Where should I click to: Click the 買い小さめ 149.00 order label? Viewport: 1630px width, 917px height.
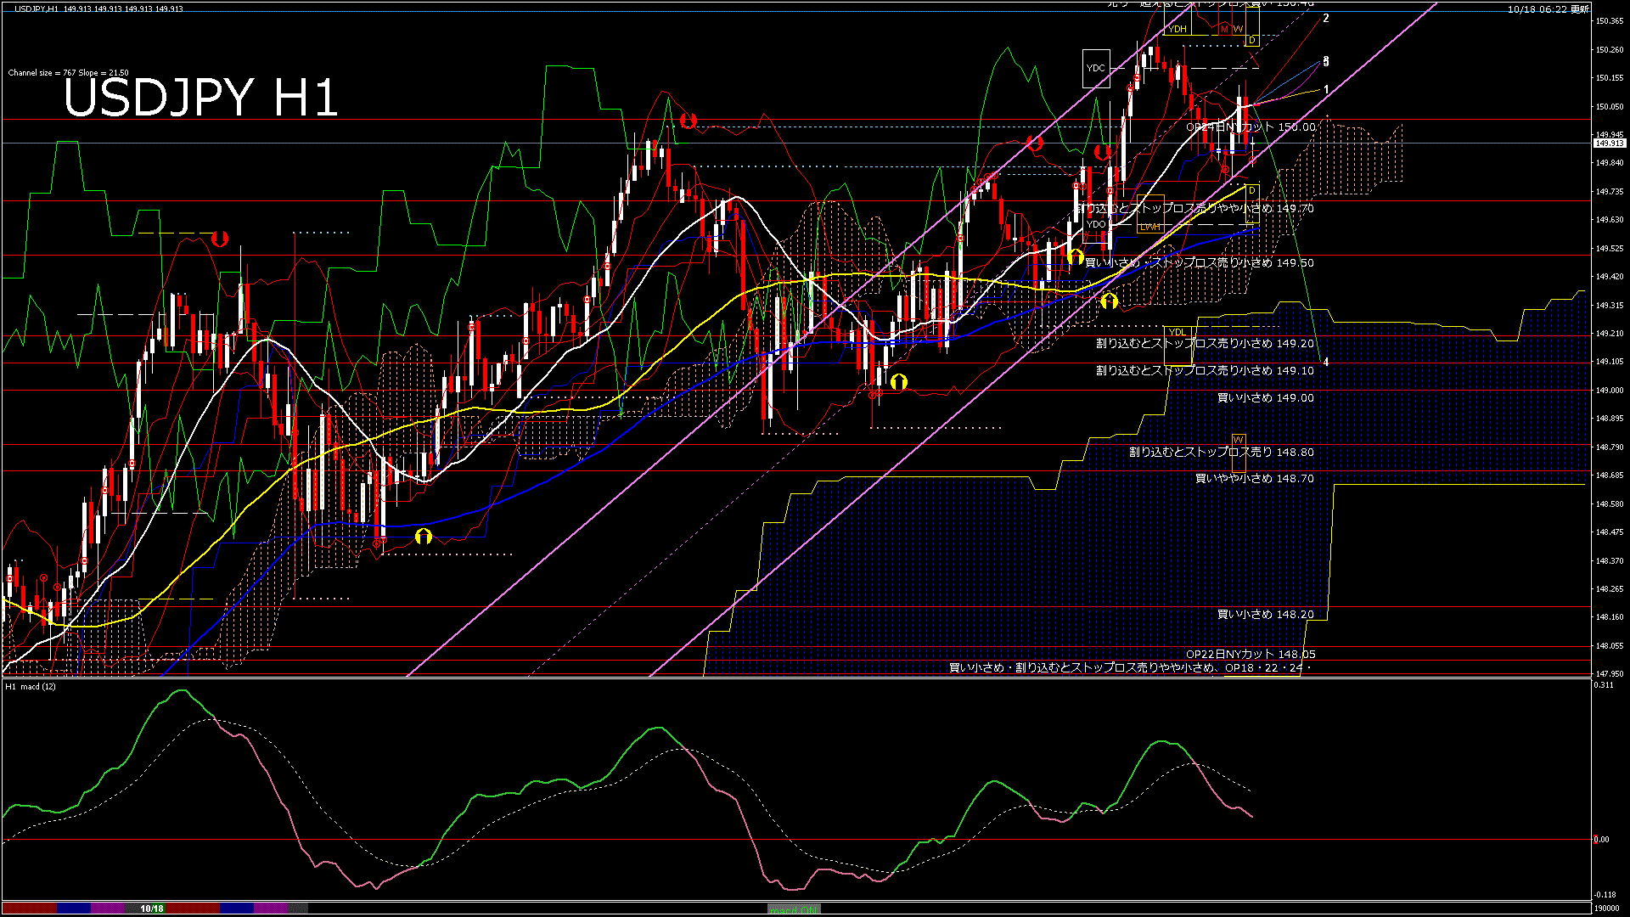coord(1265,397)
